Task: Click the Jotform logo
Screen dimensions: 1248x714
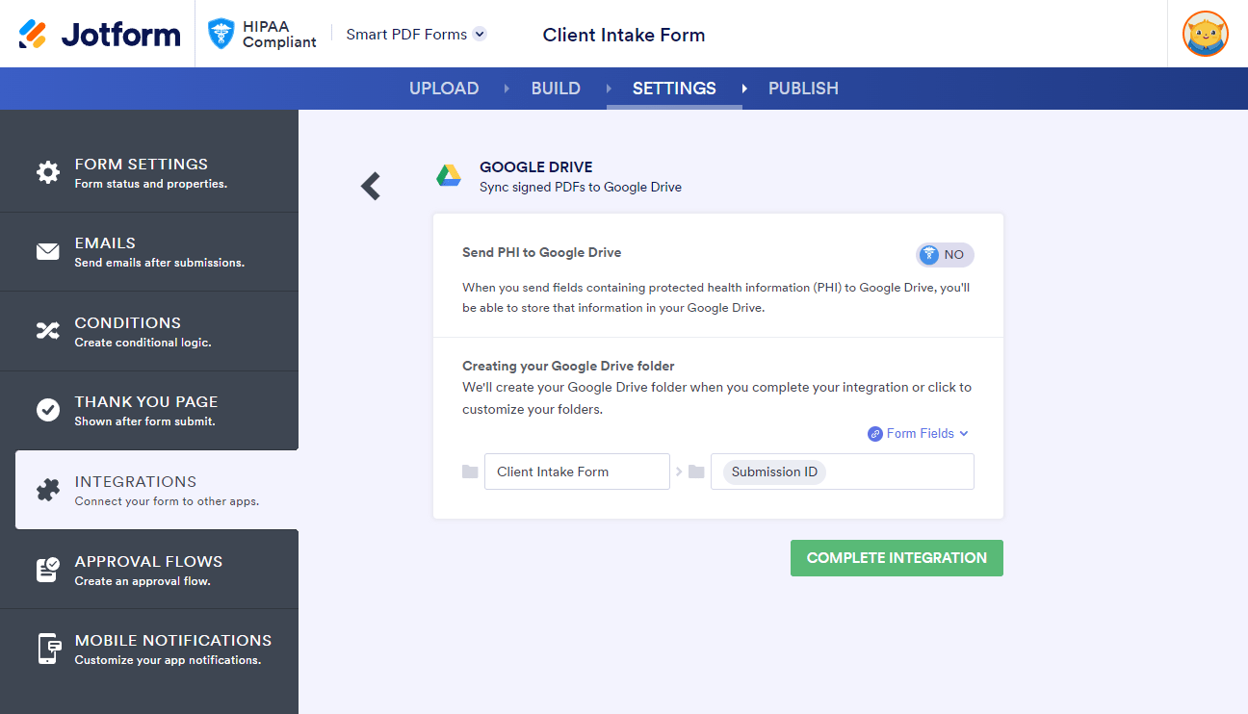Action: (x=99, y=35)
